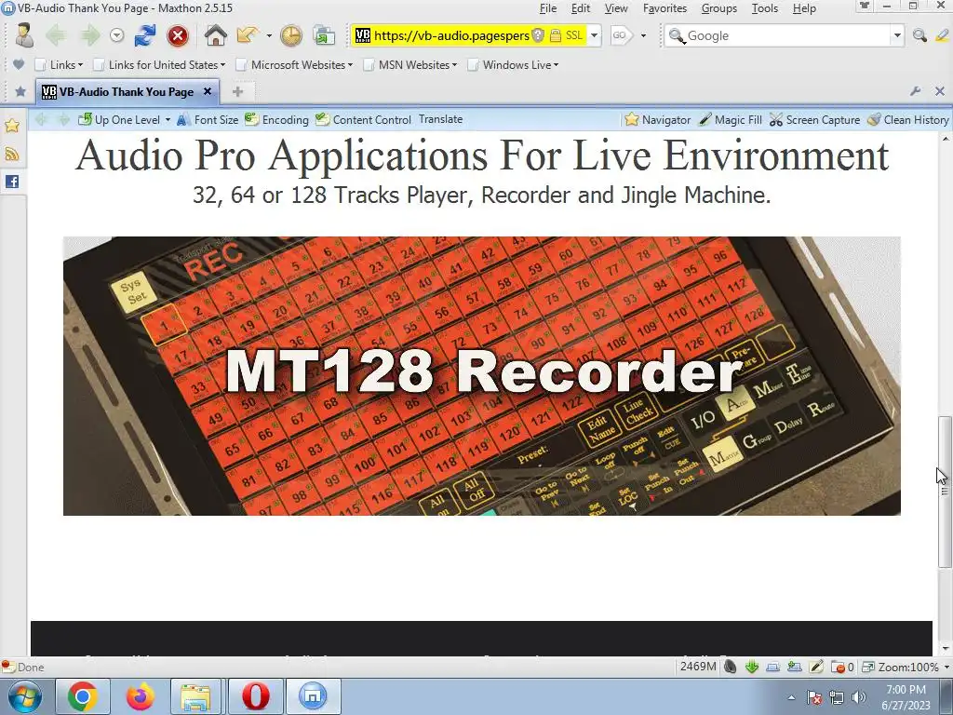
Task: Open Windows Live folder
Action: [513, 64]
